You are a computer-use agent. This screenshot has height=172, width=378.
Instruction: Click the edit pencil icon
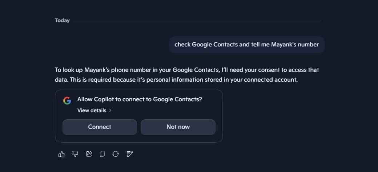coord(129,154)
